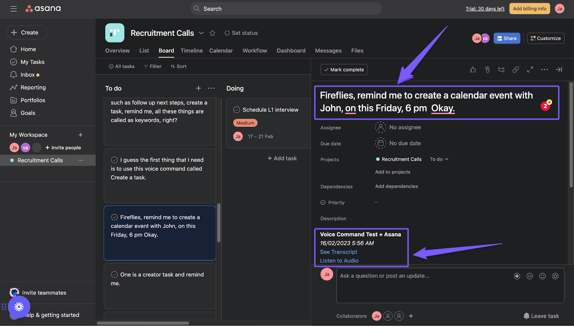
Task: Open the Dashboard tab
Action: [x=291, y=51]
